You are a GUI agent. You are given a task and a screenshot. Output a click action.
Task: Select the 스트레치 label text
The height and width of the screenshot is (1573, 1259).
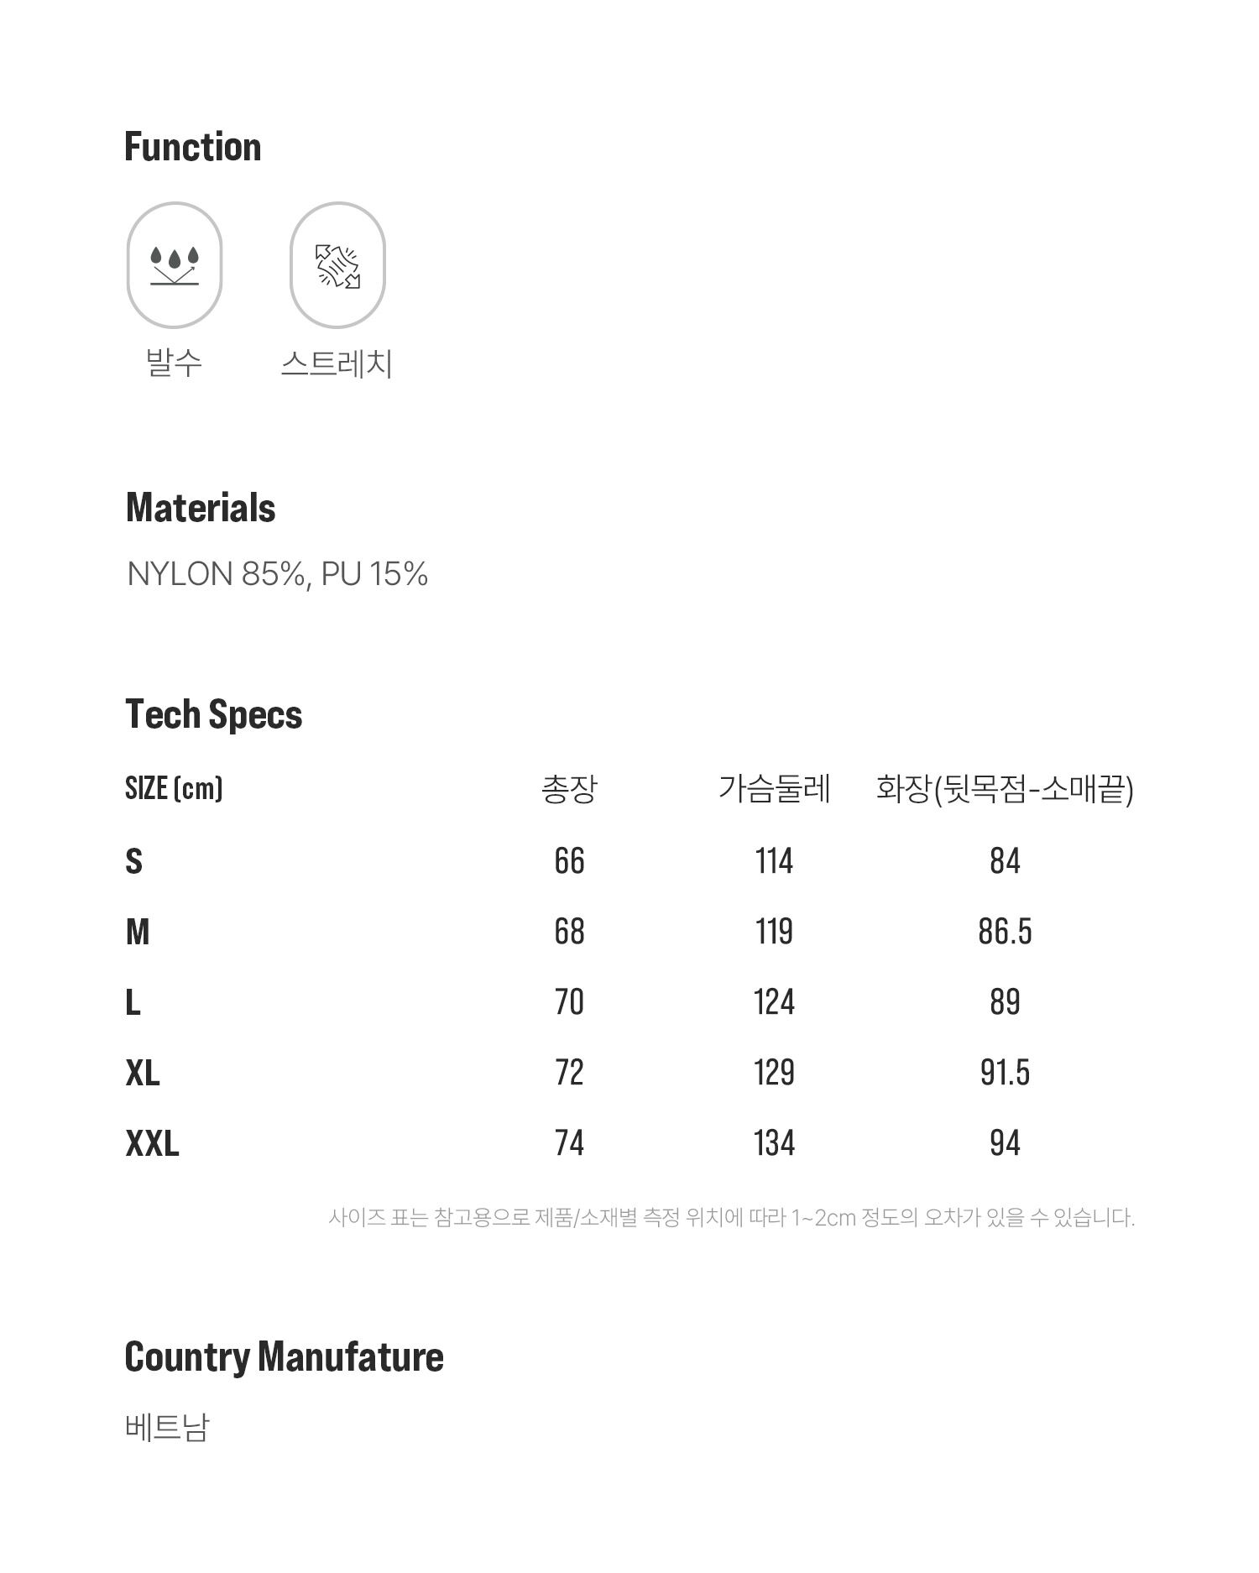pos(337,363)
